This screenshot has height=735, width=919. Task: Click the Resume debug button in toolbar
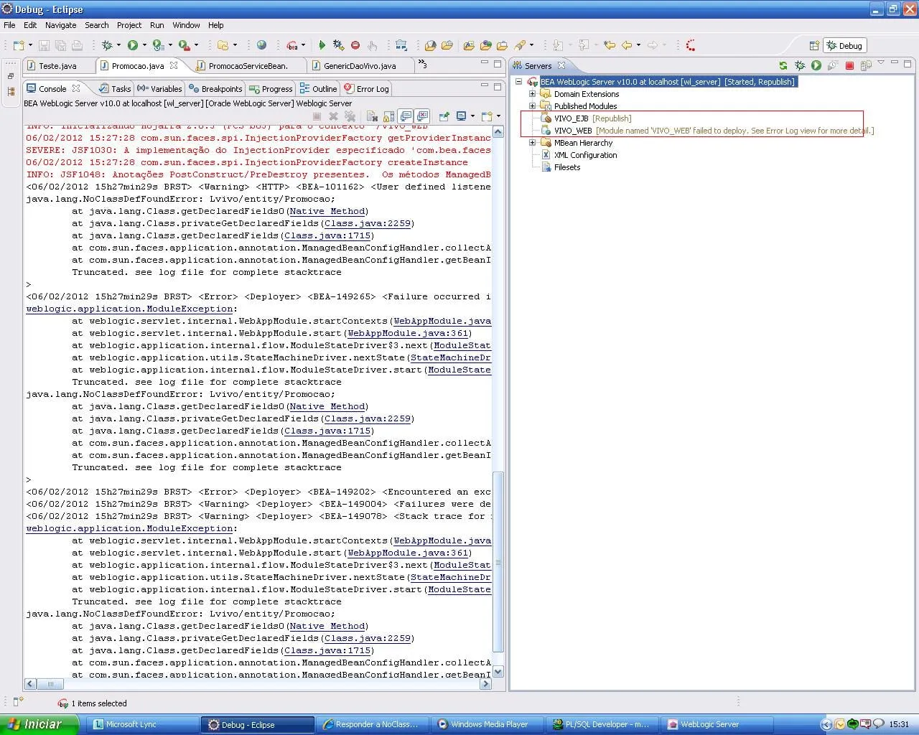coord(322,45)
